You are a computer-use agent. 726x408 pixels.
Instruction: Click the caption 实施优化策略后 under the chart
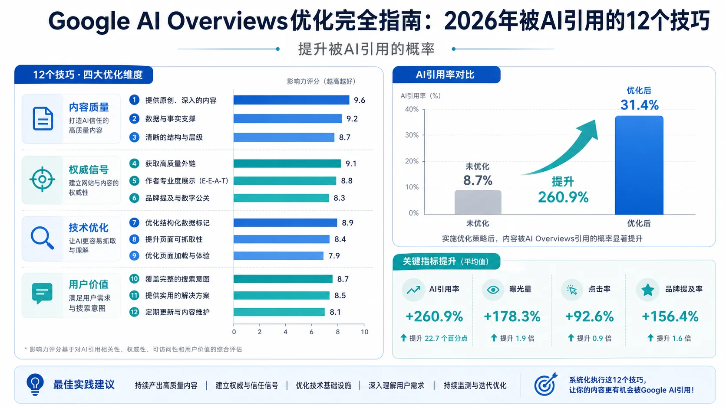pos(542,238)
